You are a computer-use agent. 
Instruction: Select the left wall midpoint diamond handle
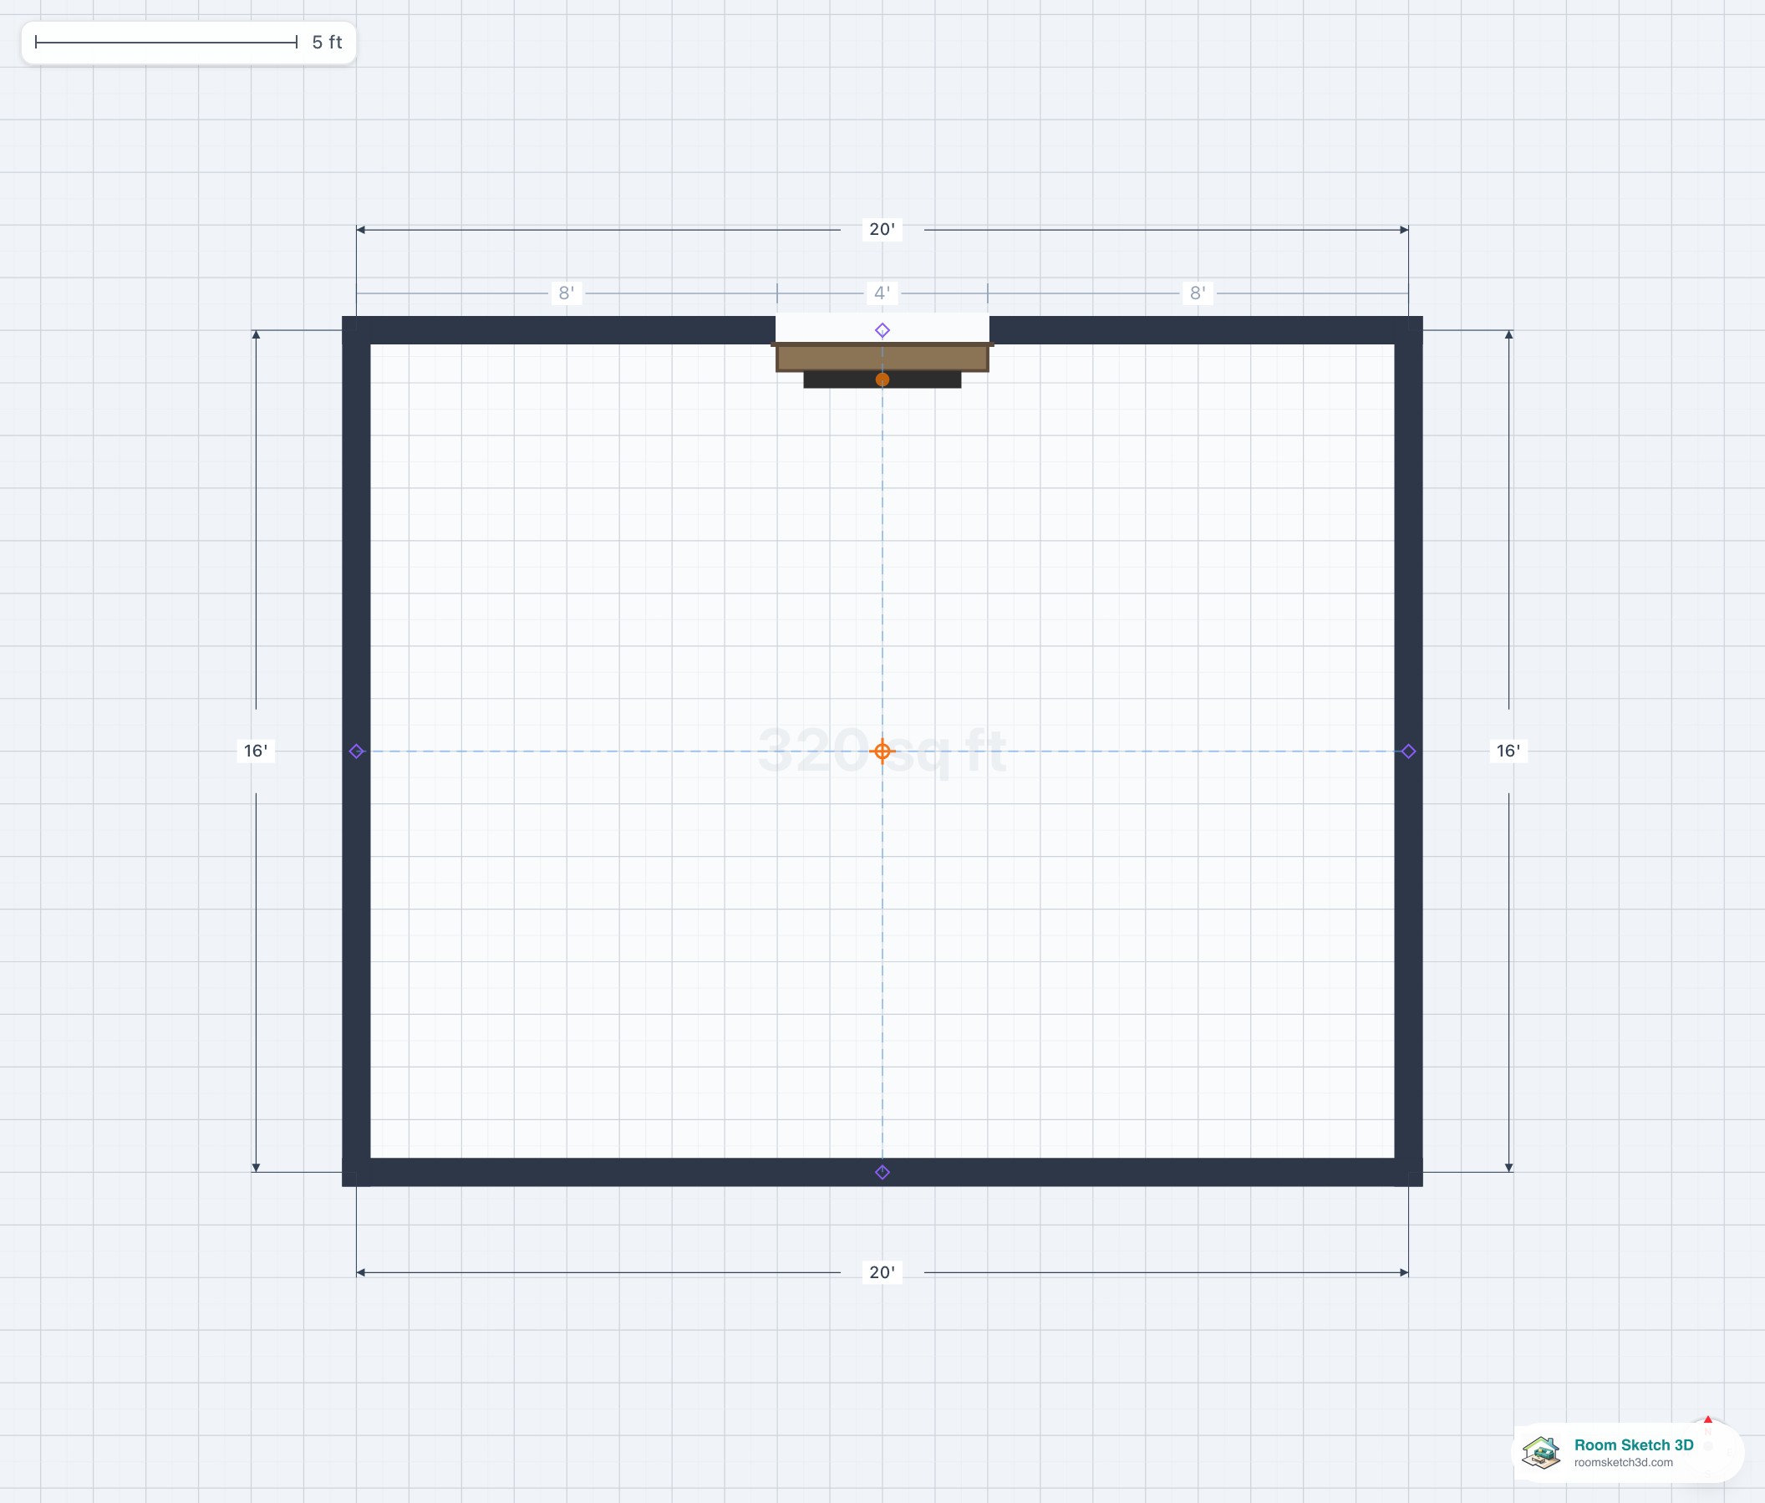(x=357, y=751)
